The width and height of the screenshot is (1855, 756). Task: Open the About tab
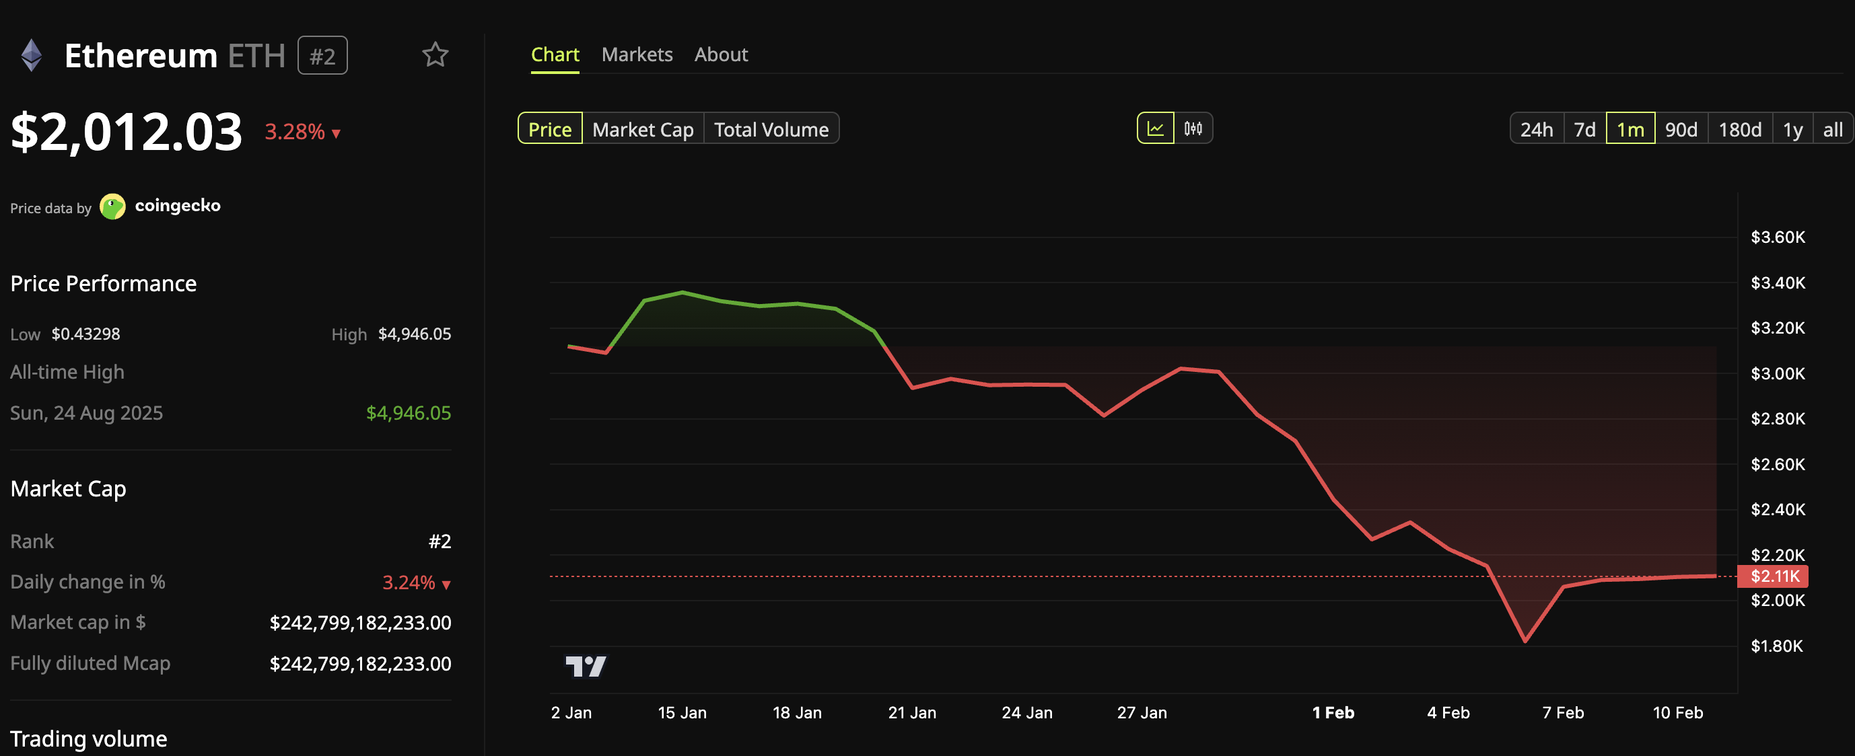point(721,54)
